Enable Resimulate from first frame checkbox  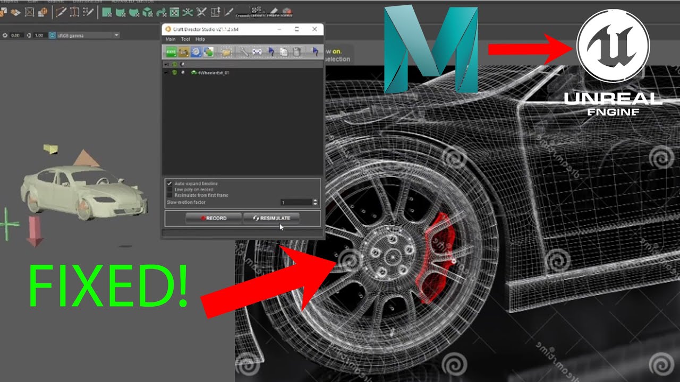pos(169,195)
